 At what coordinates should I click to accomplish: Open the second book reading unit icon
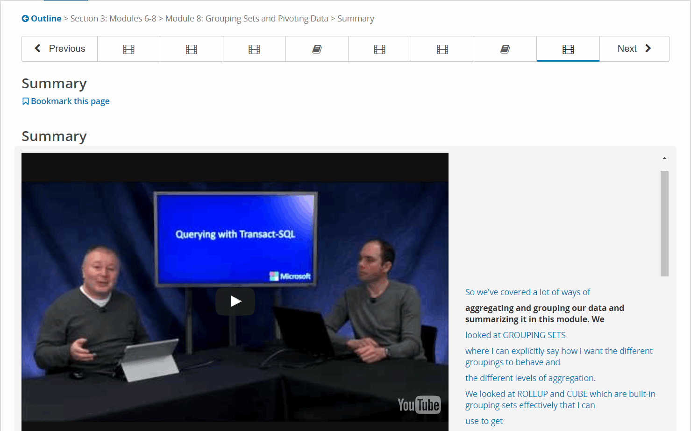pos(505,49)
